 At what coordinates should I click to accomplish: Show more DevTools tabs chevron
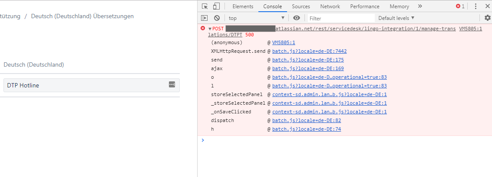[420, 6]
